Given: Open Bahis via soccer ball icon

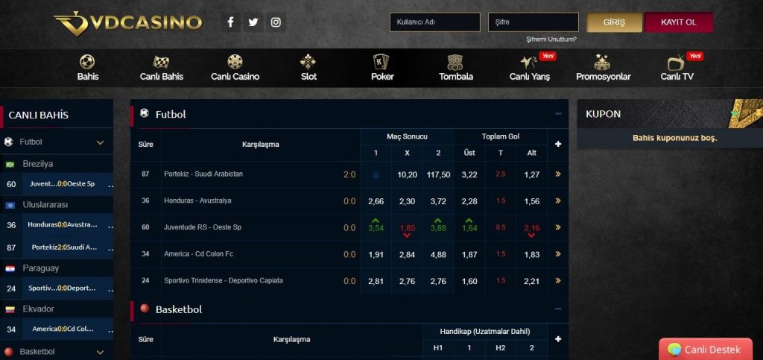Looking at the screenshot, I should pos(87,62).
